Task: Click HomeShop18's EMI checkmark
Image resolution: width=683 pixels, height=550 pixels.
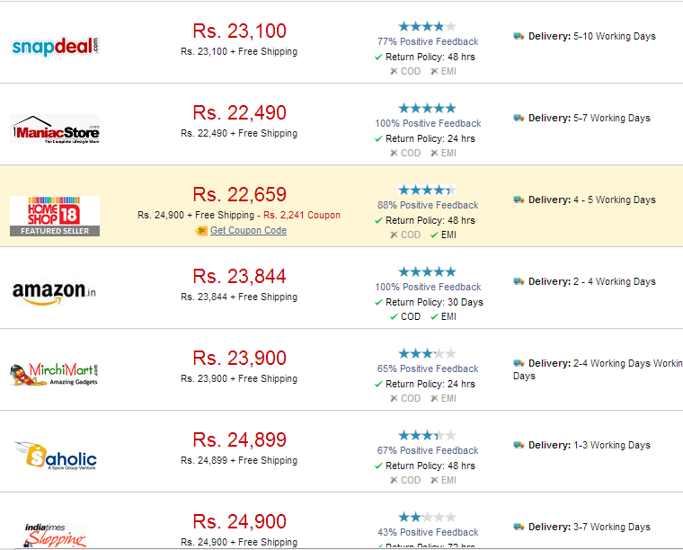Action: pyautogui.click(x=434, y=235)
